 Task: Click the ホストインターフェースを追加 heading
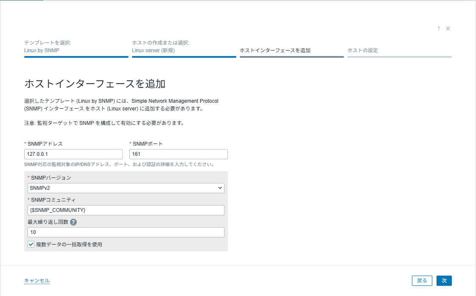coord(95,84)
